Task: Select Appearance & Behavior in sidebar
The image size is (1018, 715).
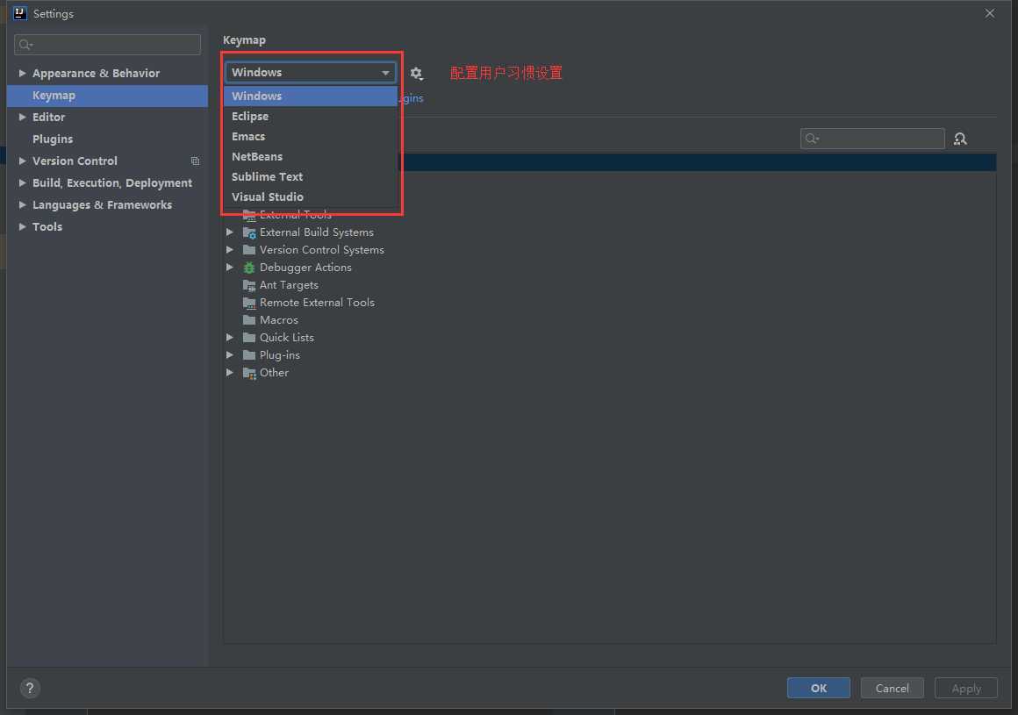Action: (107, 74)
